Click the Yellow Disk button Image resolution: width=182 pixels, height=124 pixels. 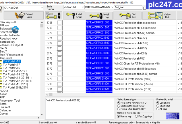[159, 15]
